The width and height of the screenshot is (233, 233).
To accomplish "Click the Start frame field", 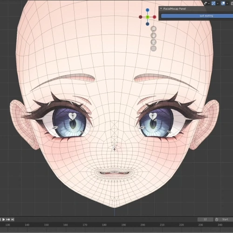I will (x=226, y=219).
